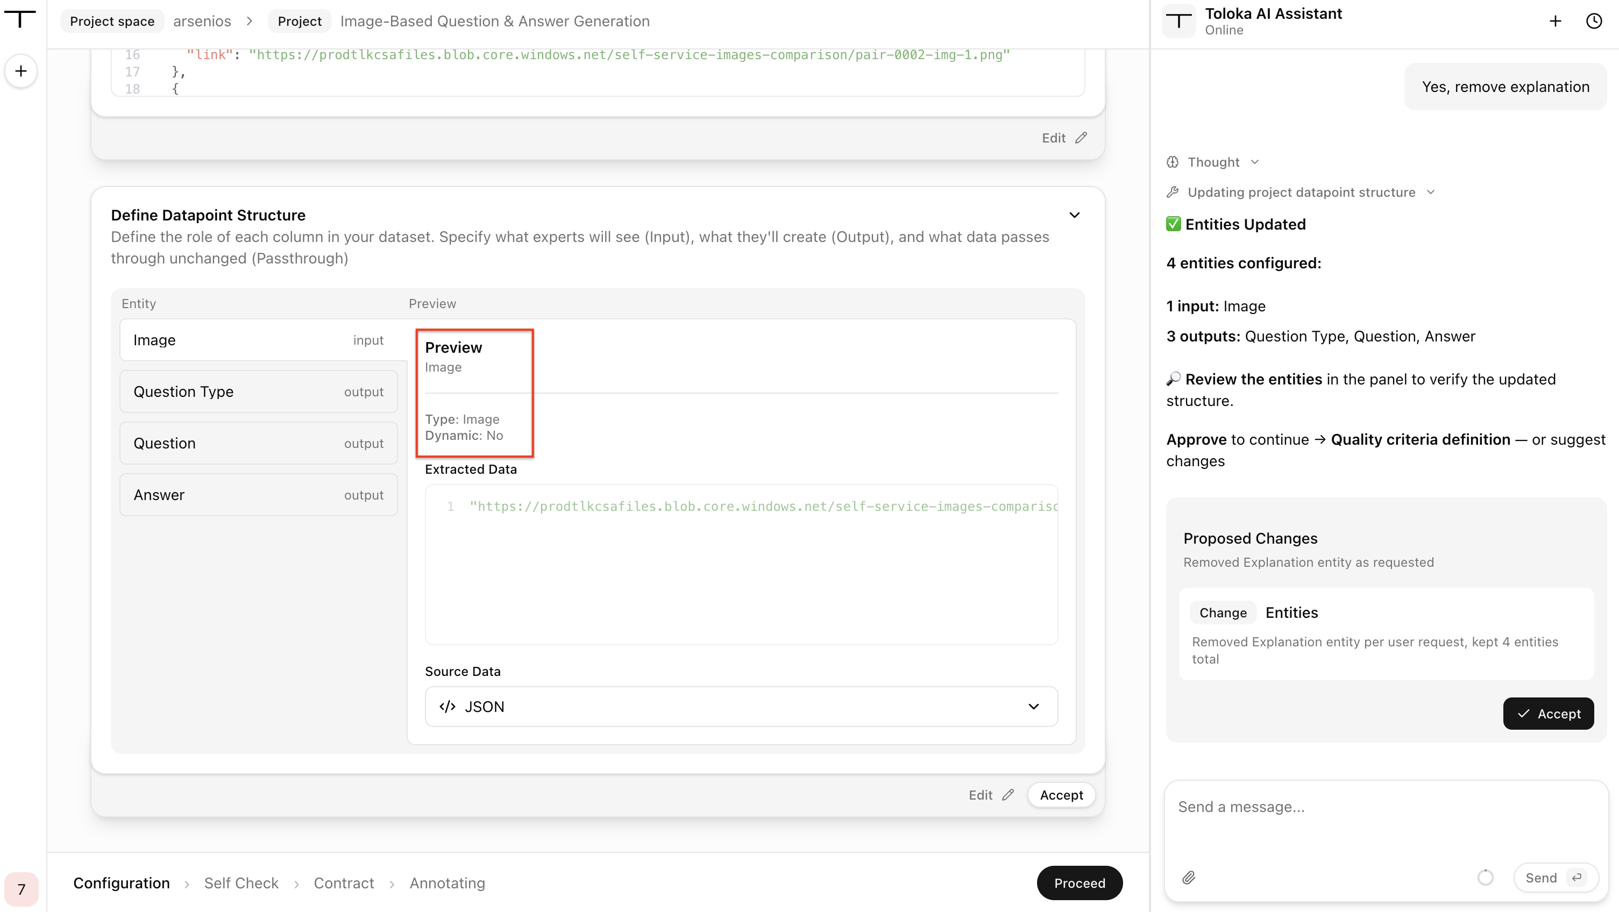Open the JSON source data dropdown

tap(741, 707)
